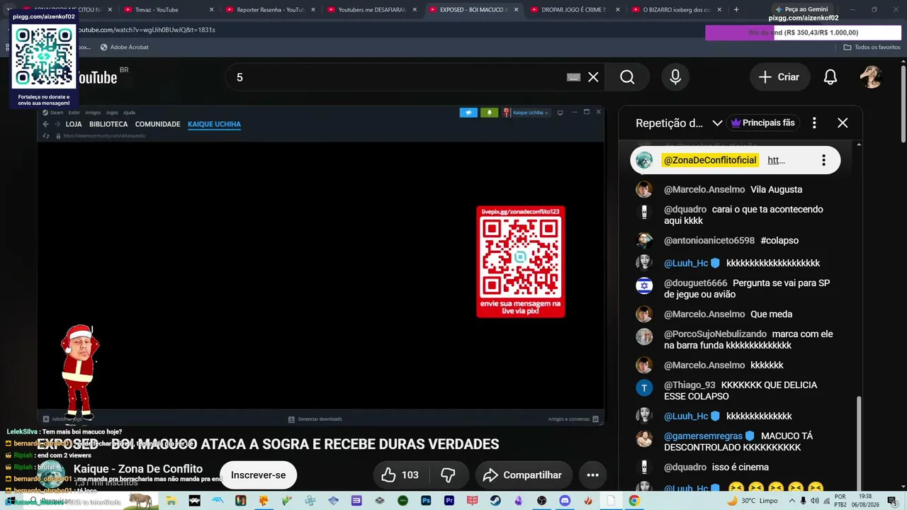Open the Kaique - Zona De Conflito channel
This screenshot has width=907, height=510.
[x=138, y=469]
